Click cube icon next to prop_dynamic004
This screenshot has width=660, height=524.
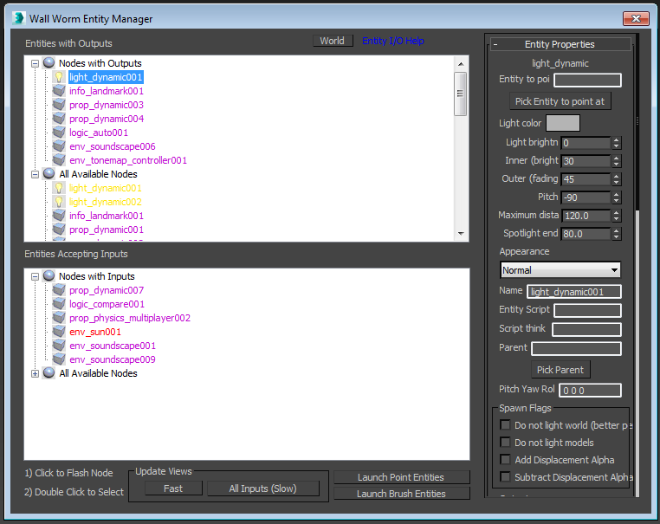pyautogui.click(x=59, y=119)
